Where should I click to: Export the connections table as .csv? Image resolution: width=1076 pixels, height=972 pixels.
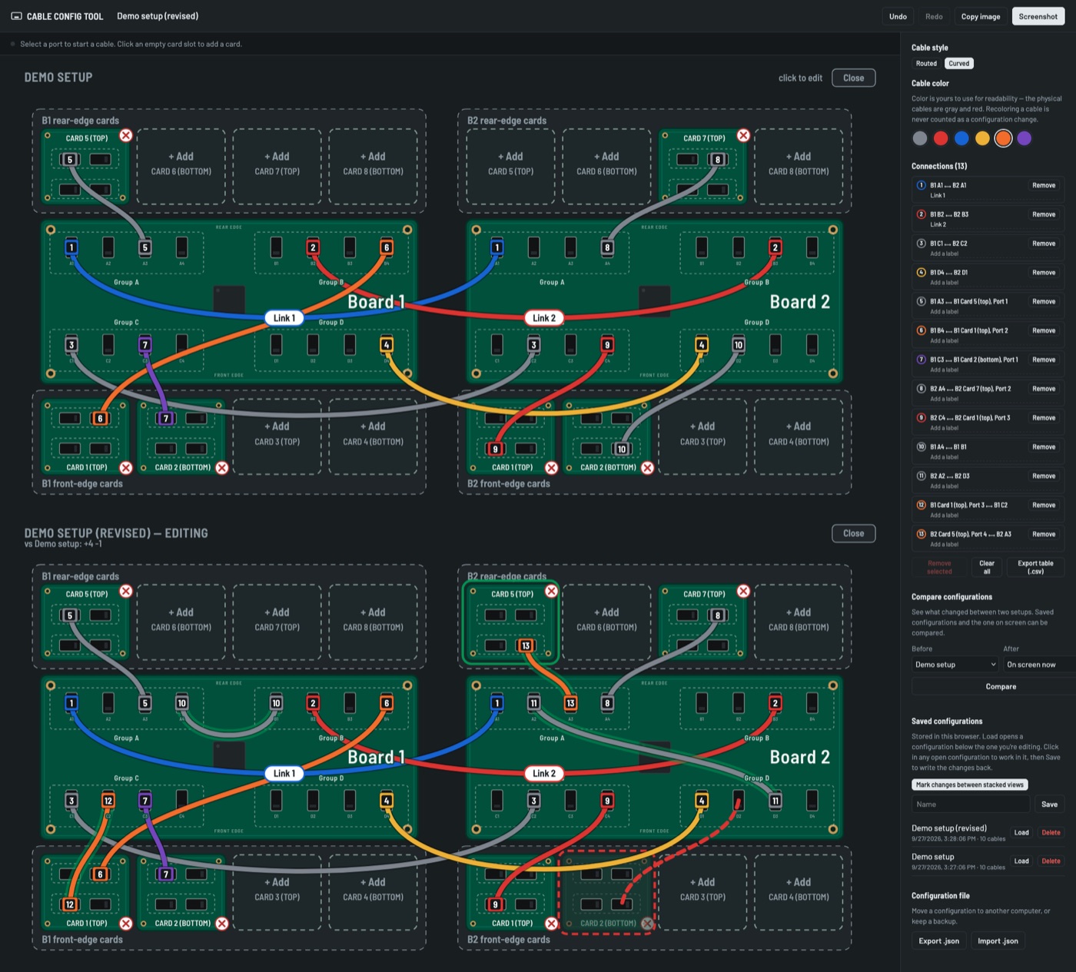(x=1035, y=567)
